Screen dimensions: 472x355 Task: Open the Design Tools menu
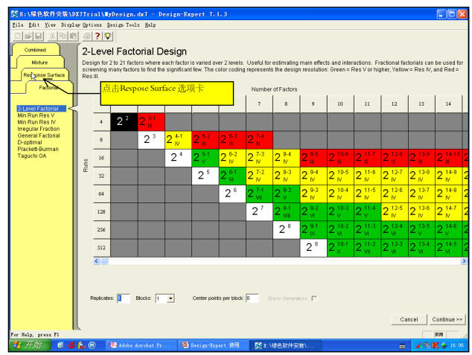click(x=124, y=25)
